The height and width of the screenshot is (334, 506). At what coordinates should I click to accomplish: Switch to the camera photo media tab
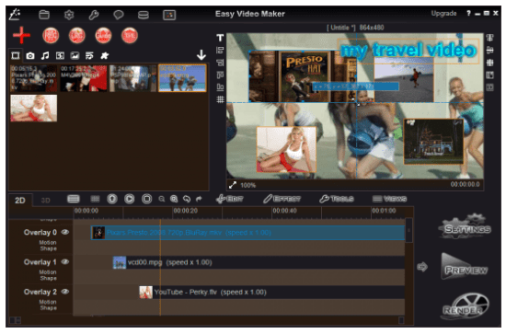tap(30, 56)
